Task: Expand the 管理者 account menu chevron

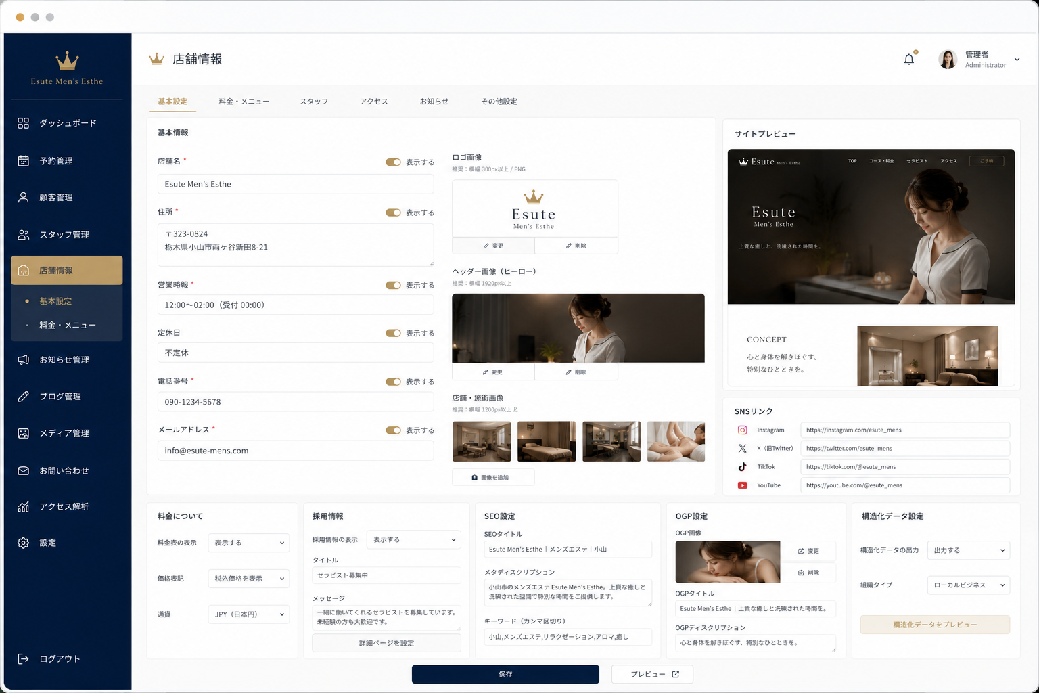Action: click(1017, 60)
